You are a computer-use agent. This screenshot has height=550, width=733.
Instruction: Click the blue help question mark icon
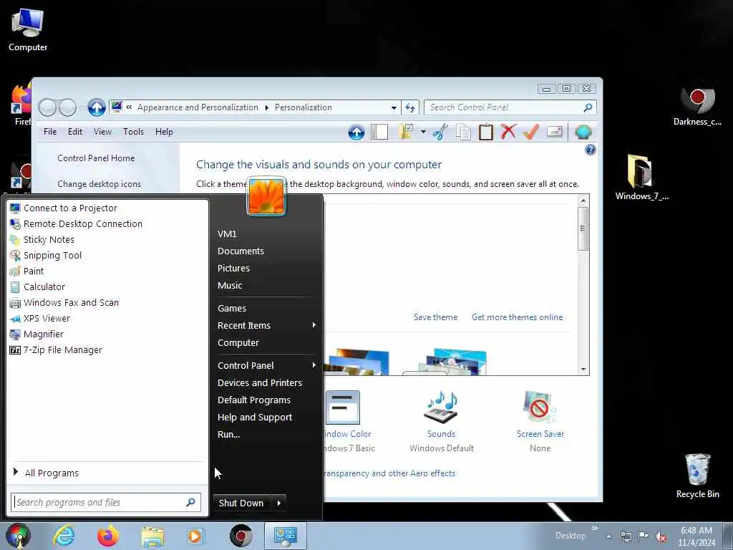tap(590, 150)
